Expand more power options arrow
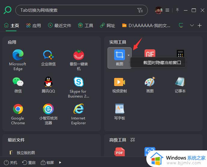 pos(60,162)
